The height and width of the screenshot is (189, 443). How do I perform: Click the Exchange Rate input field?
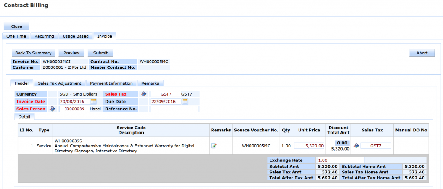(x=339, y=160)
